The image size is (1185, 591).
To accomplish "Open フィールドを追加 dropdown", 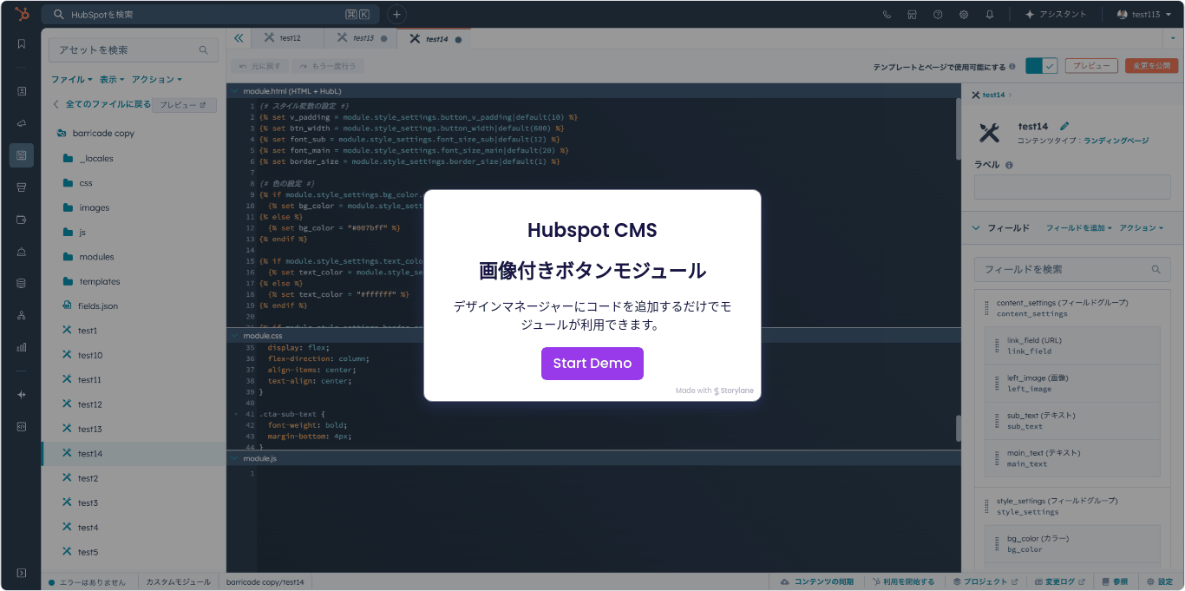I will click(1079, 228).
